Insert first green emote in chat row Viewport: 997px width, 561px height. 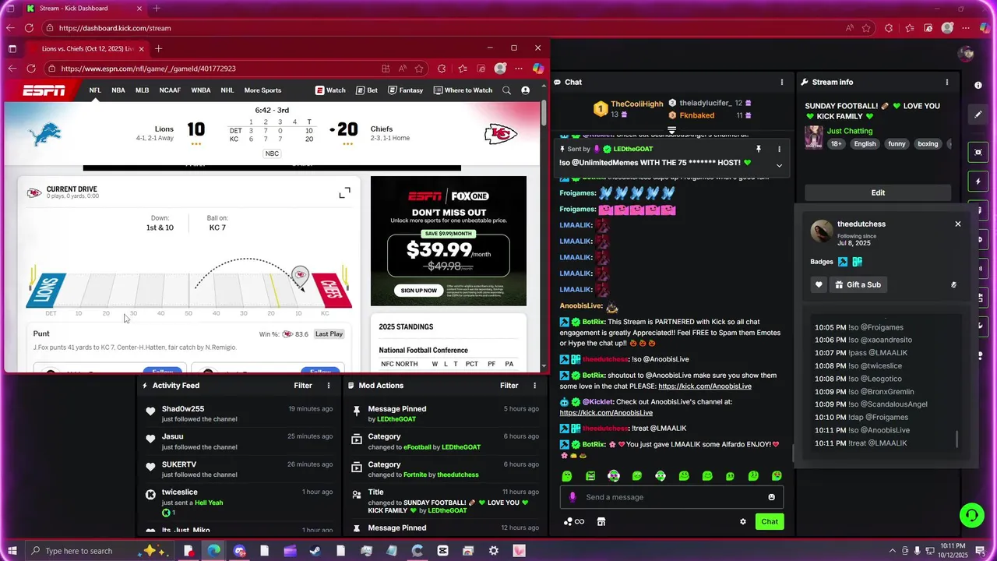[x=567, y=476]
